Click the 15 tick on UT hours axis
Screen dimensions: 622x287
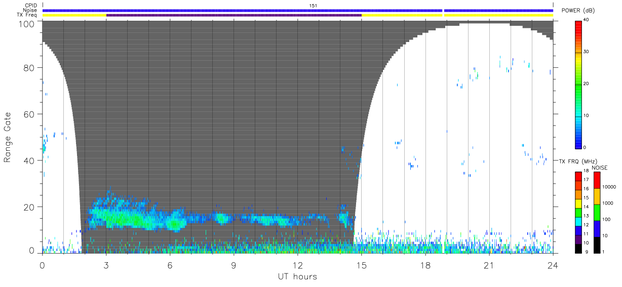pyautogui.click(x=362, y=265)
